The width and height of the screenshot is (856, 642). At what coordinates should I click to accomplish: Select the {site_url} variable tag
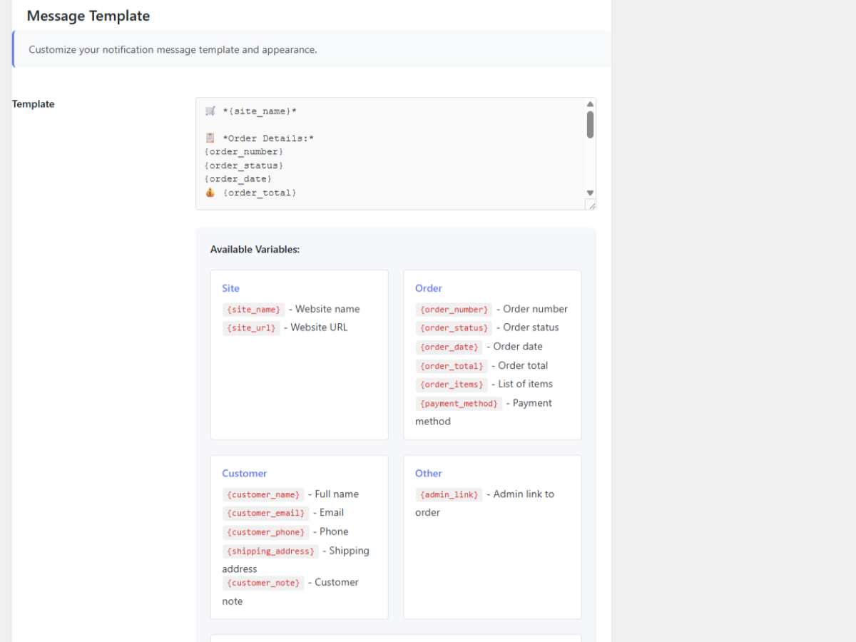click(250, 328)
